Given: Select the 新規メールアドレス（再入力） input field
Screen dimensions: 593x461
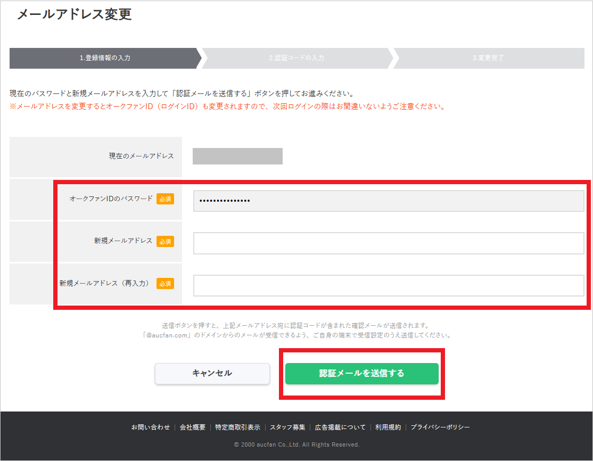Looking at the screenshot, I should point(389,285).
